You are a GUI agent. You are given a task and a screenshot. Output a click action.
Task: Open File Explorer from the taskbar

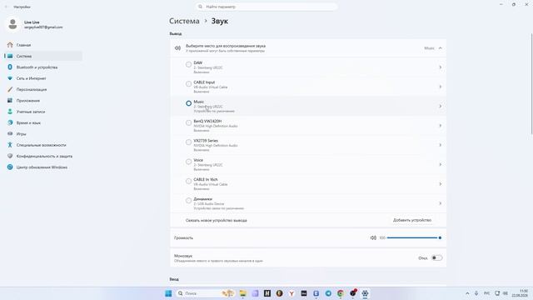(x=242, y=293)
